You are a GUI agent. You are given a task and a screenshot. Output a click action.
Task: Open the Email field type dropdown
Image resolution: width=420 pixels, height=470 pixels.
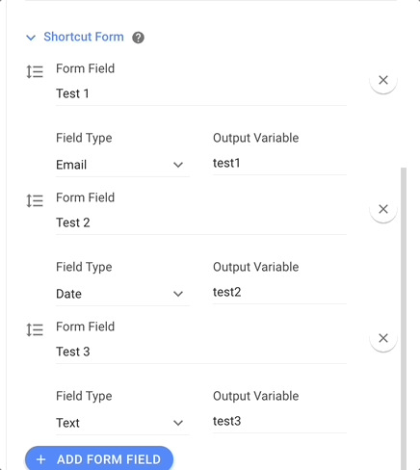pyautogui.click(x=122, y=165)
